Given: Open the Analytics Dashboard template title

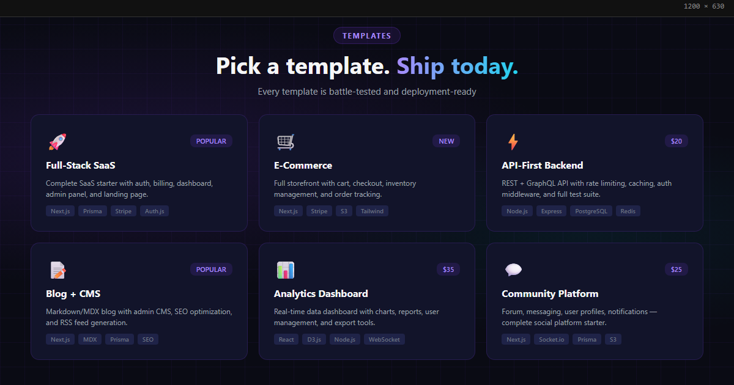Looking at the screenshot, I should click(x=321, y=293).
